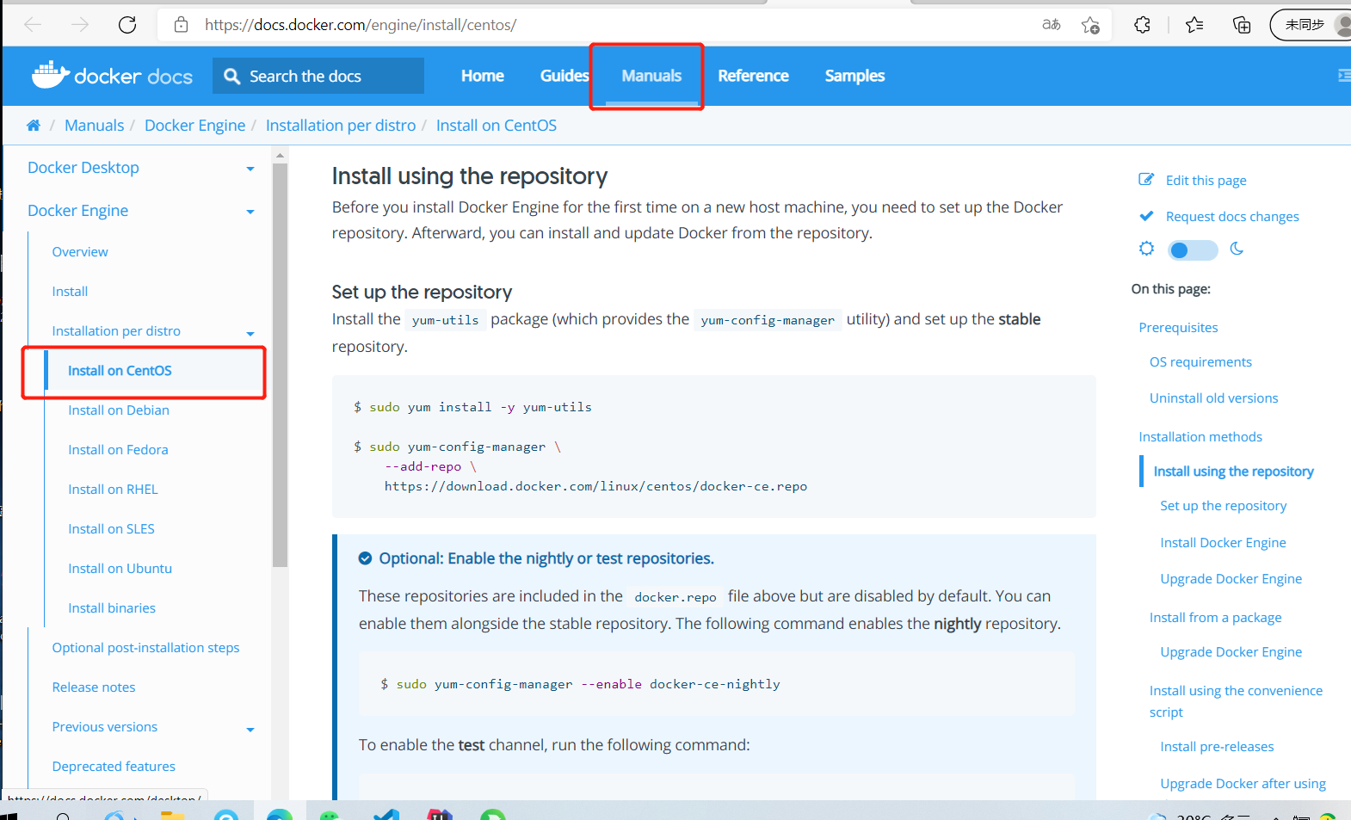Screen dimensions: 1351x820
Task: Jump to OS requirements section
Action: 1200,362
